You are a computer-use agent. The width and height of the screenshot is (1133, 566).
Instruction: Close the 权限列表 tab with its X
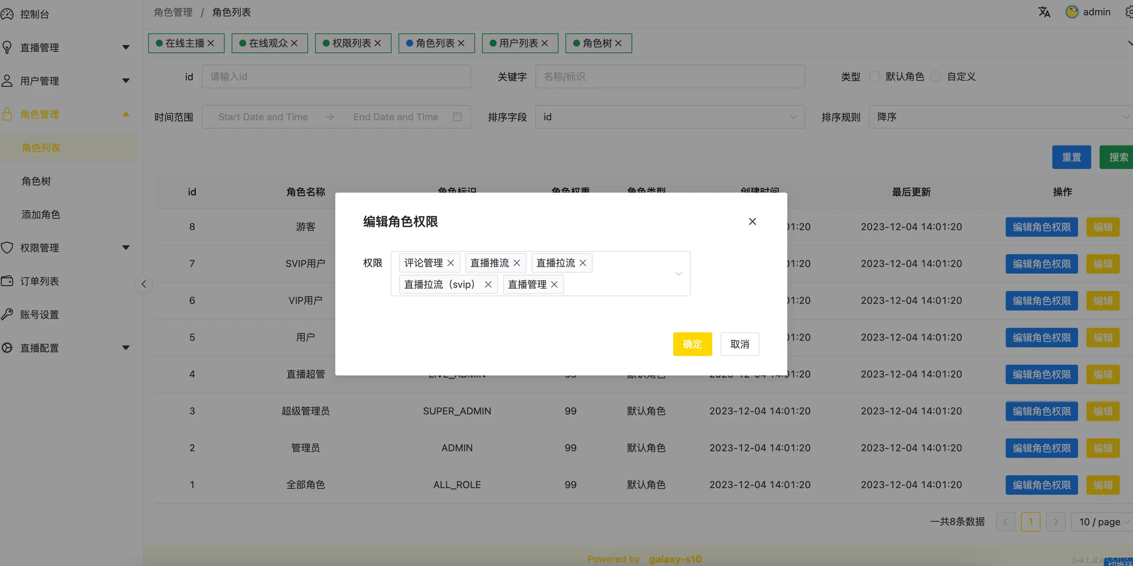pos(377,43)
